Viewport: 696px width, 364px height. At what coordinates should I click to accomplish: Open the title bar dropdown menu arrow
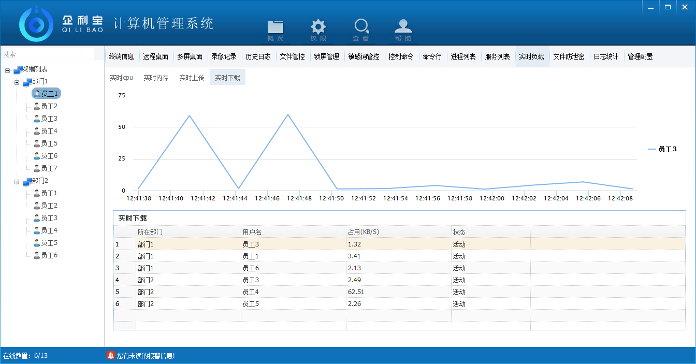pos(635,7)
